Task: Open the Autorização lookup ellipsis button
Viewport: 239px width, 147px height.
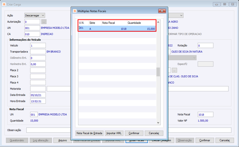Action: [x=44, y=22]
